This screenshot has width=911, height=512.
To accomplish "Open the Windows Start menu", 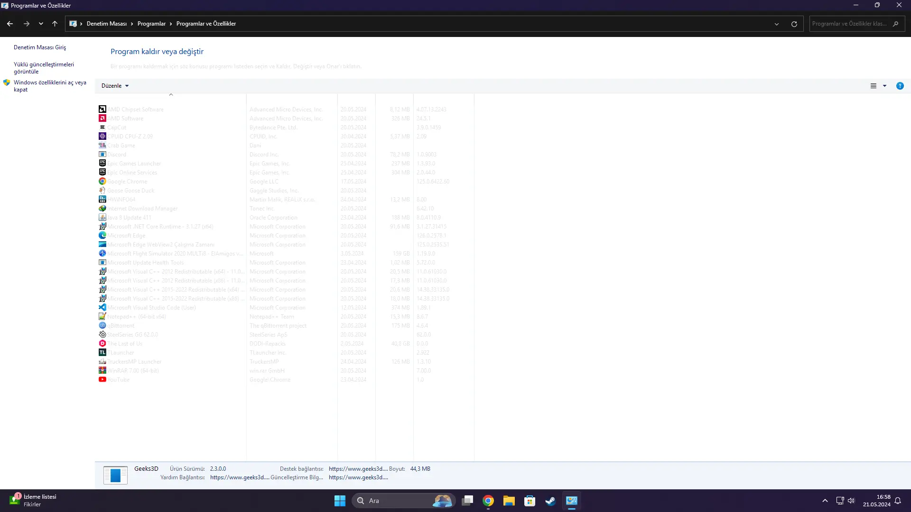I will point(340,501).
